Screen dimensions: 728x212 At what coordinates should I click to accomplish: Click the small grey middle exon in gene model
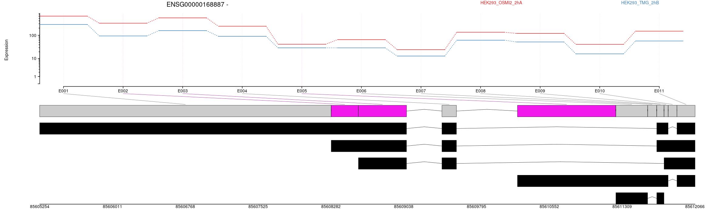(x=449, y=111)
